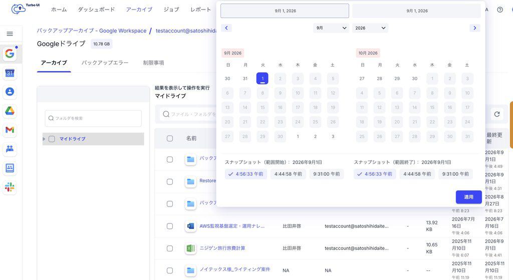Select August 30 in the September calendar

pos(227,78)
